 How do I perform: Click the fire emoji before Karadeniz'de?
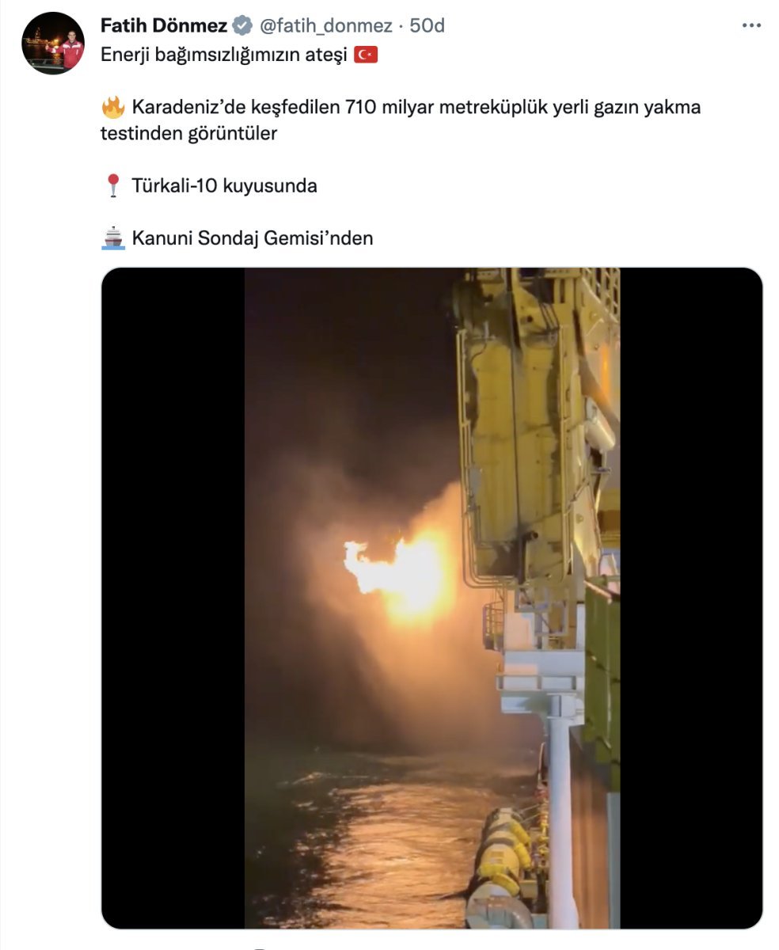[x=114, y=107]
